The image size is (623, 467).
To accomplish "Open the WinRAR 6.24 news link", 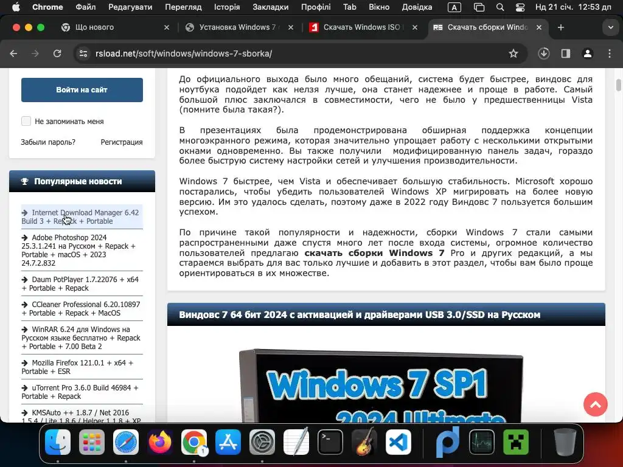I will [x=82, y=337].
